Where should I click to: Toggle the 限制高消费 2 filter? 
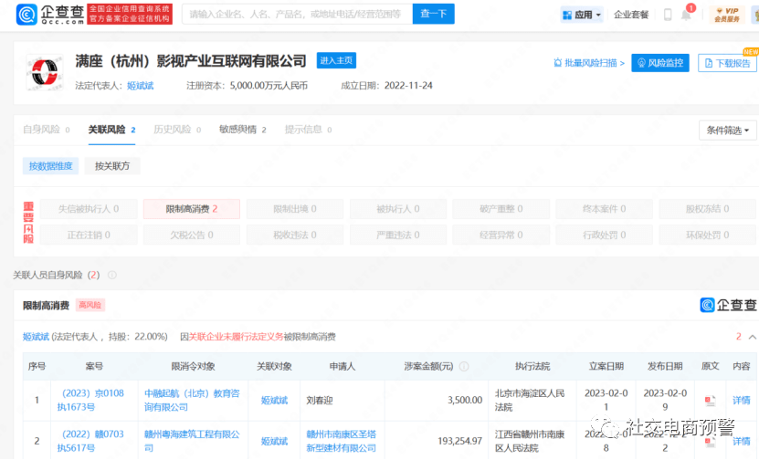click(192, 209)
